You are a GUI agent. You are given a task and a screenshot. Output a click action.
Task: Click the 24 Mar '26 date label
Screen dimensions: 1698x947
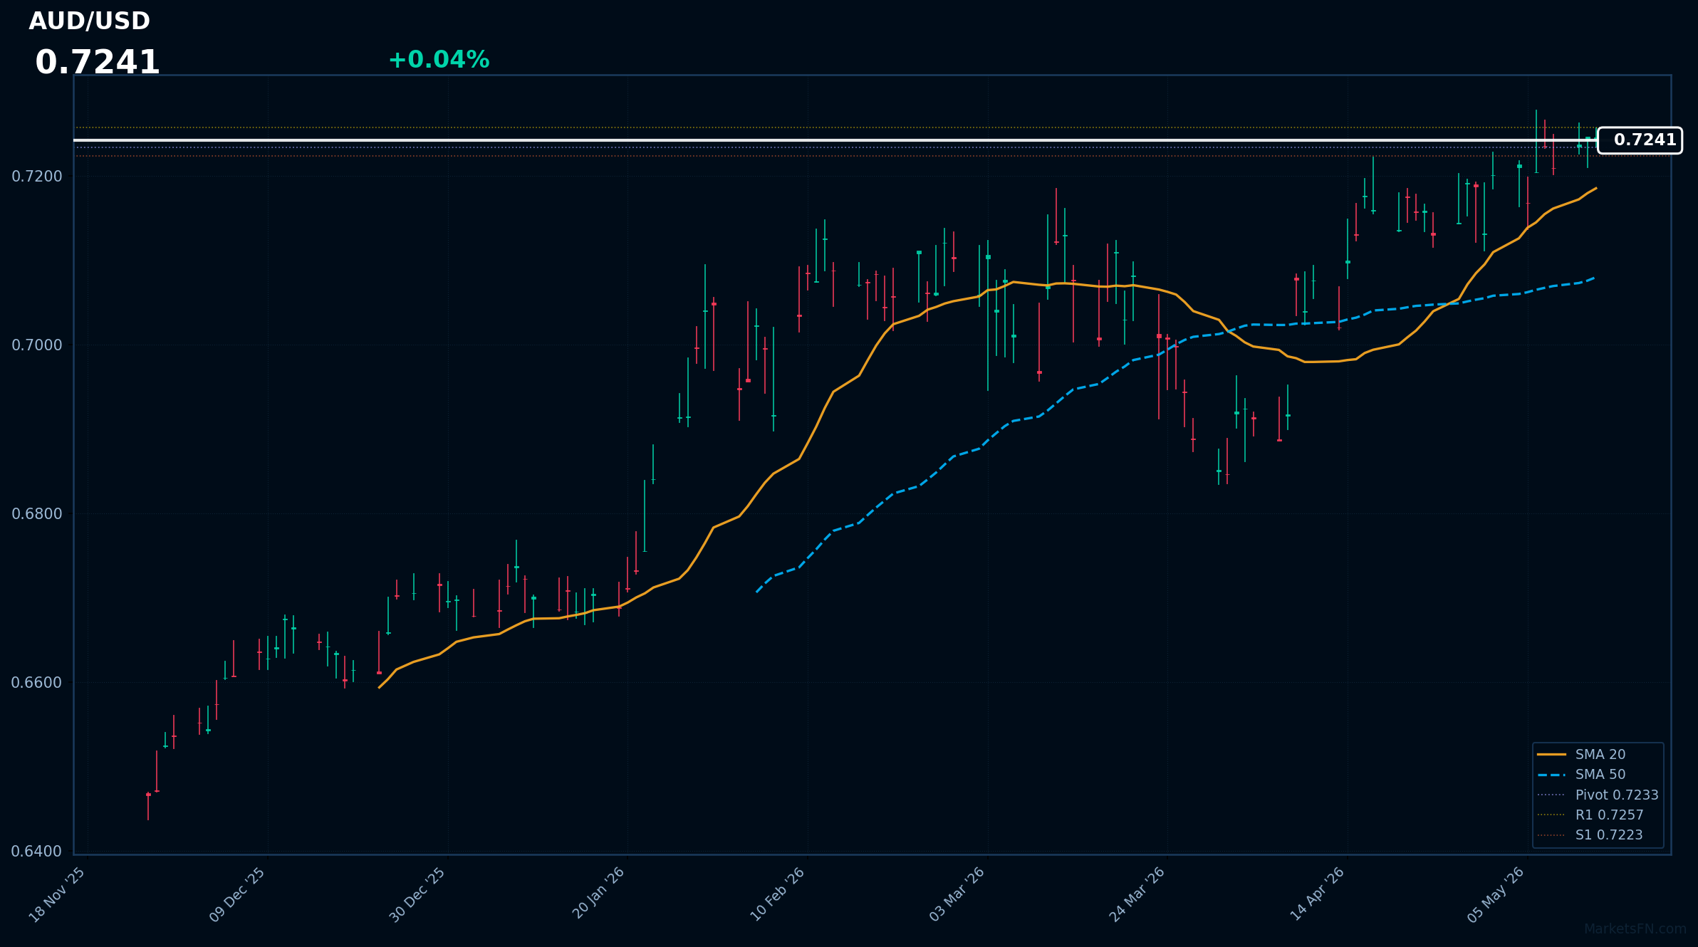[1137, 894]
